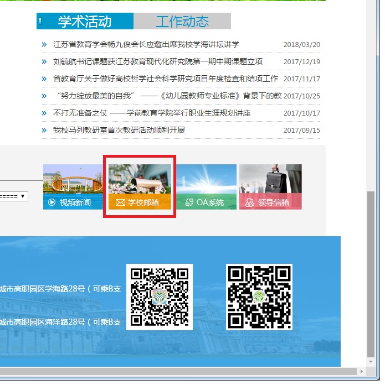Open article 我校马列教研室首次教研活动顺利开展
The width and height of the screenshot is (385, 385).
[x=119, y=131]
